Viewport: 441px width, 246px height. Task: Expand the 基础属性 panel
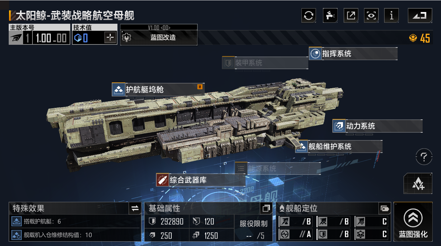click(x=266, y=209)
